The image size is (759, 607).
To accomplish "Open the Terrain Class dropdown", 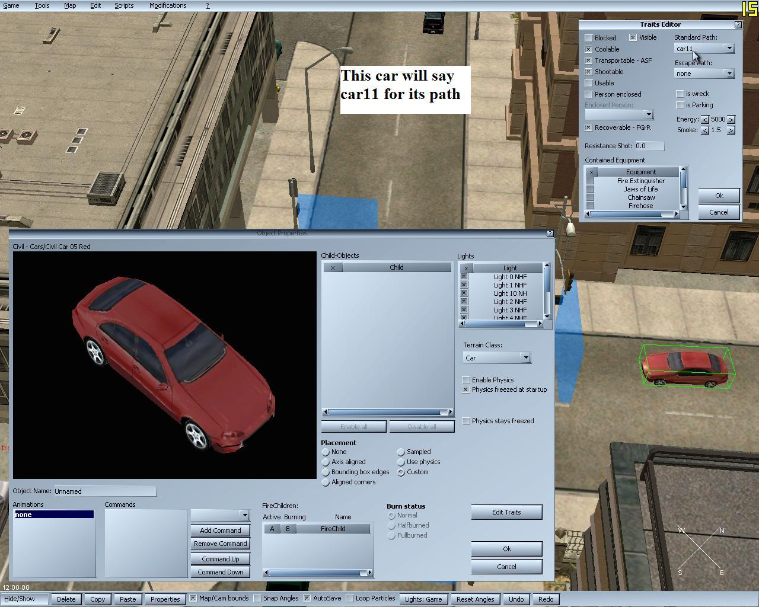I will coord(525,357).
